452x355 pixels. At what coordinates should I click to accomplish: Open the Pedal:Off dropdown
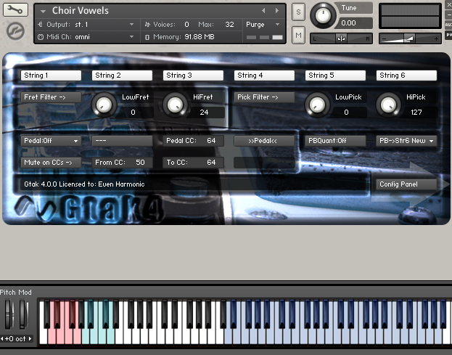(51, 141)
